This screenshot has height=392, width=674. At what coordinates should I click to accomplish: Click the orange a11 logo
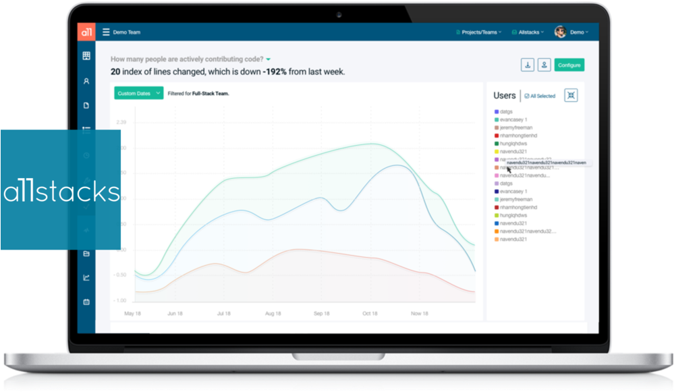pyautogui.click(x=86, y=32)
